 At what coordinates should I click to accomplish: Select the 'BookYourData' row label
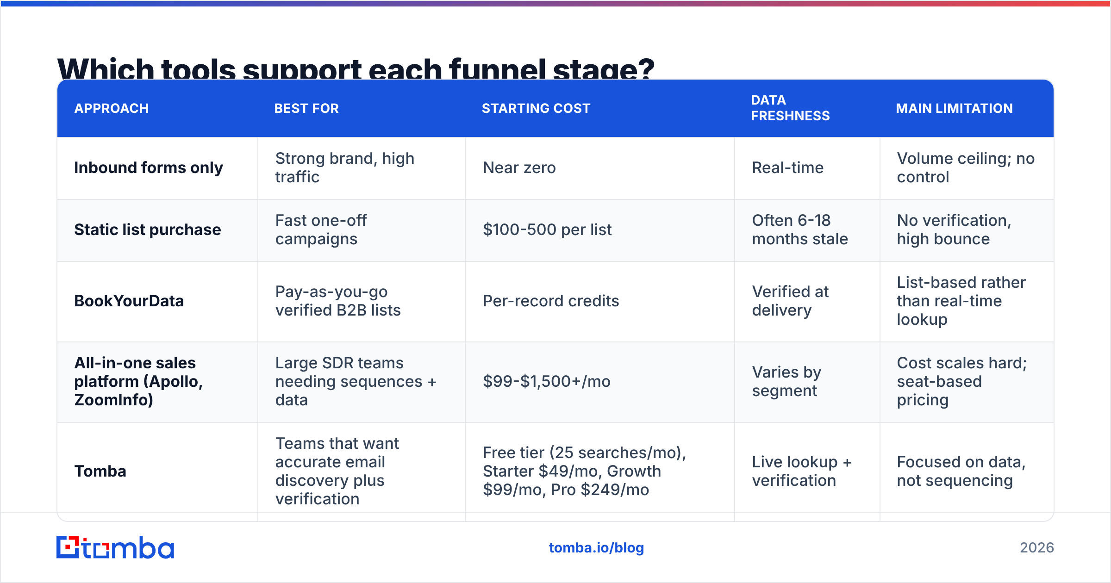click(x=129, y=301)
